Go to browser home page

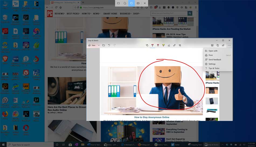(x=61, y=8)
